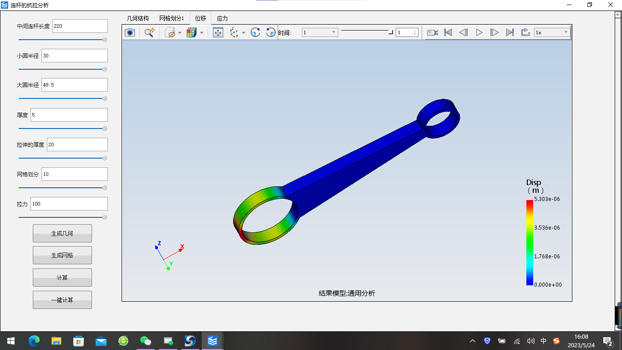Click the volume speaker tray icon

[x=530, y=341]
